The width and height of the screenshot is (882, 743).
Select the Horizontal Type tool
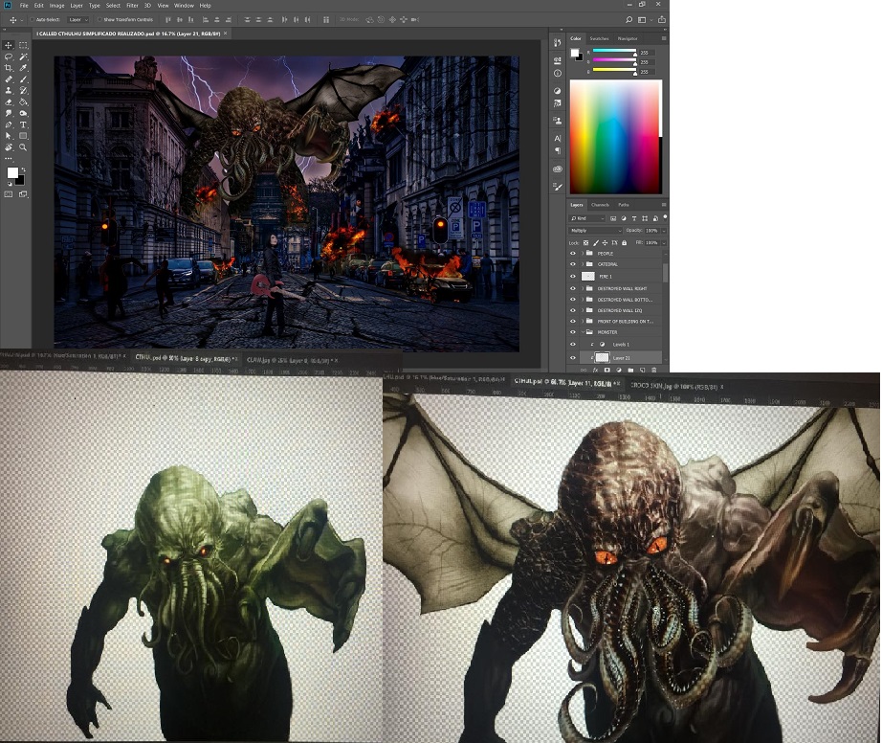[23, 125]
